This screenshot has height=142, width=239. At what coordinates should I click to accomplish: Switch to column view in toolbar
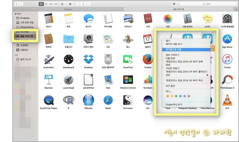point(51,4)
